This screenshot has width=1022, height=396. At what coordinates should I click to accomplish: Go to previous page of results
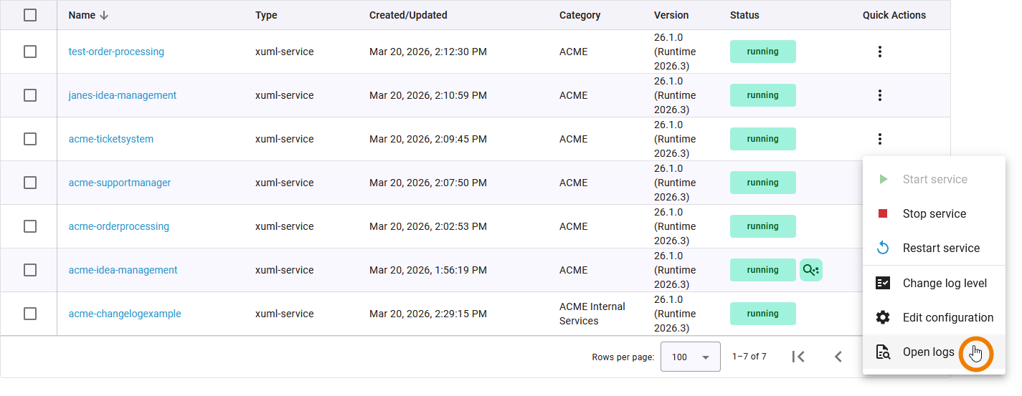(838, 357)
